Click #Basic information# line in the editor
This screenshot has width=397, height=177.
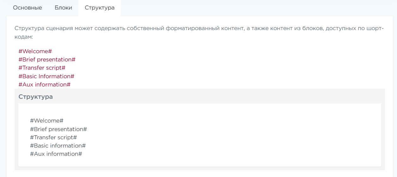[x=58, y=146]
